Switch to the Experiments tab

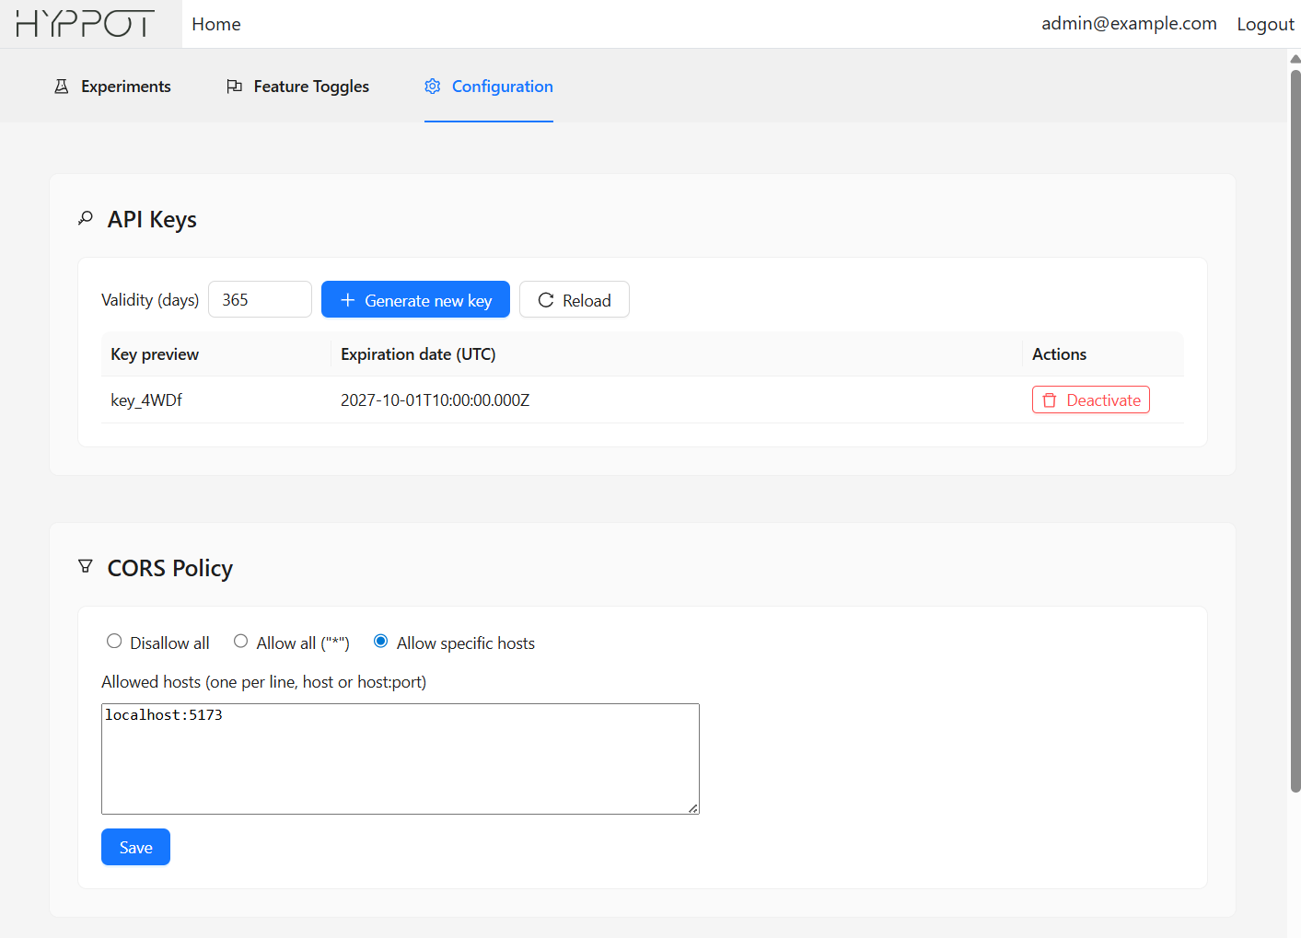coord(126,86)
